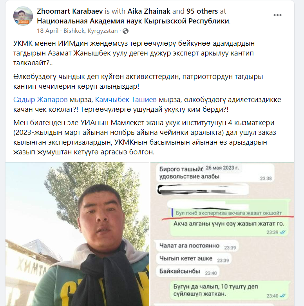Screen dimensions: 304x306
Task: Click the 18 April post date
Action: 48,31
